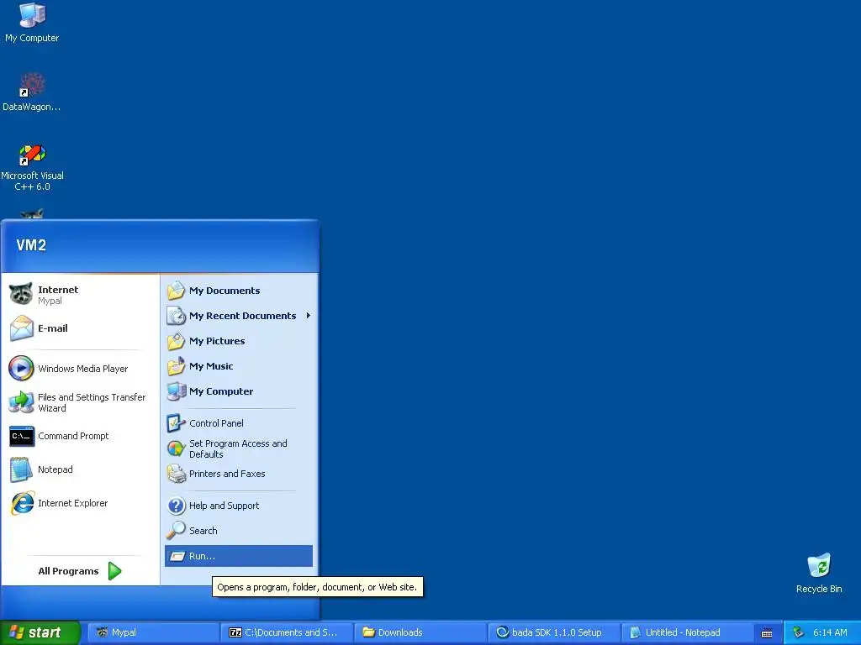Open the Mypal raccoon icon in Start menu

coord(21,295)
